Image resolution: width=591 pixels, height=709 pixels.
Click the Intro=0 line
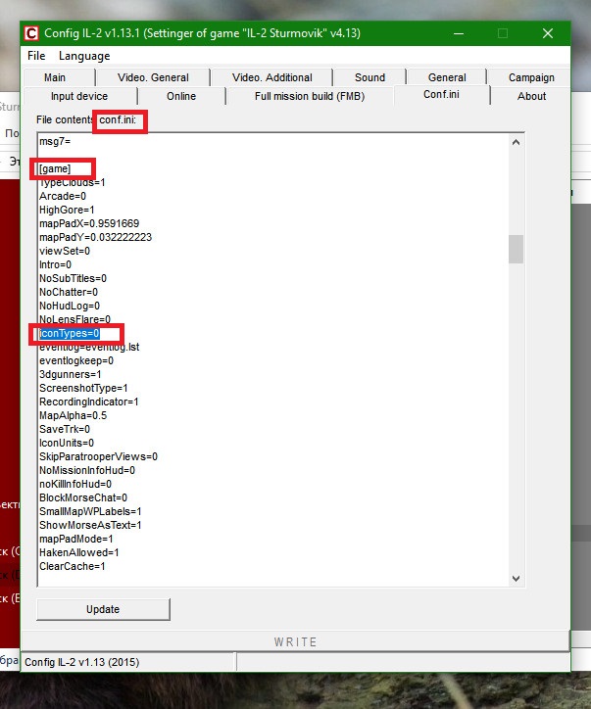click(55, 264)
